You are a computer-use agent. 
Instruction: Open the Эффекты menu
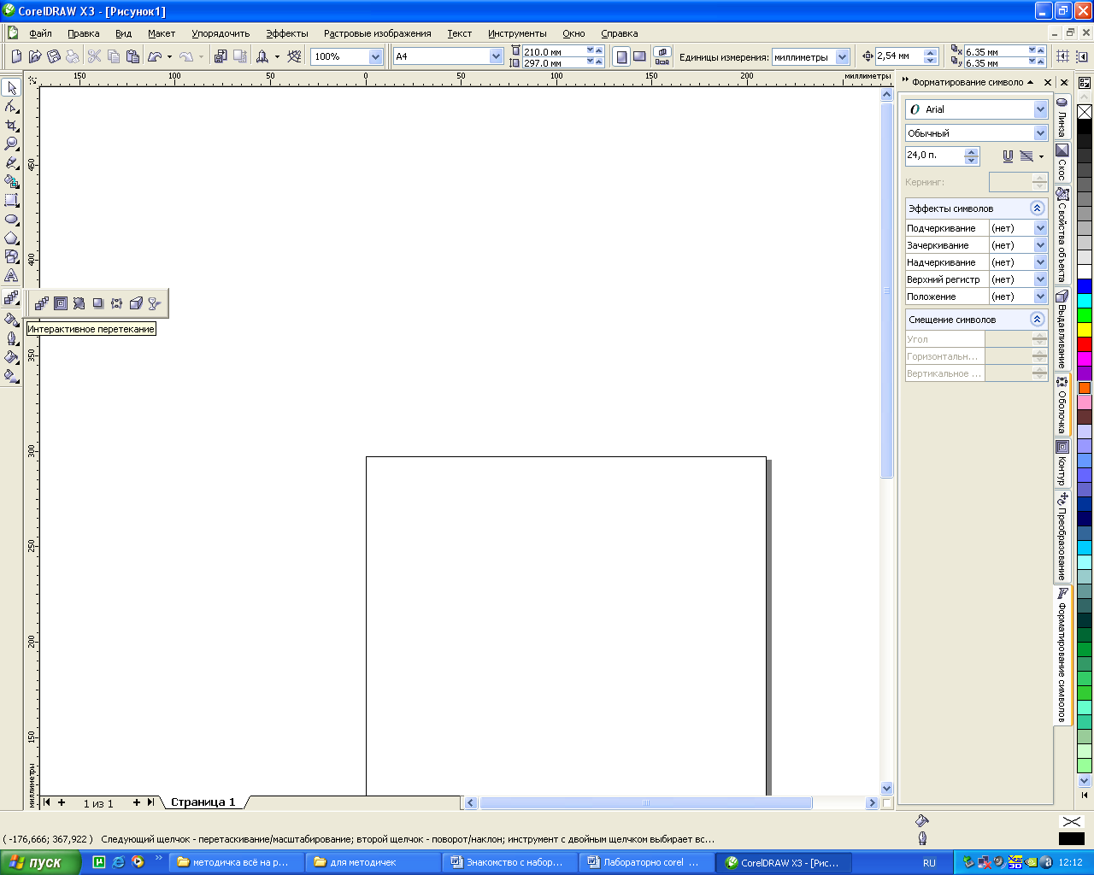(286, 33)
